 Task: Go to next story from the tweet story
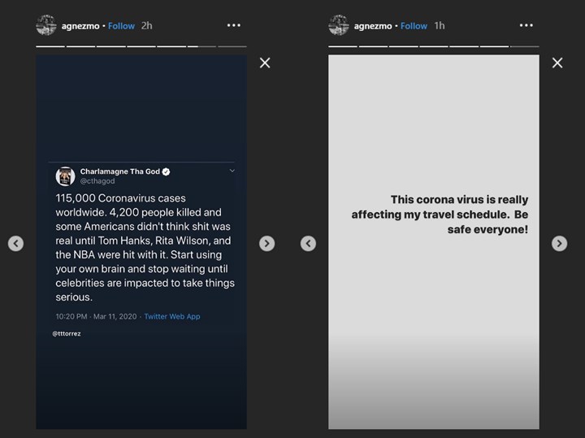pos(266,243)
